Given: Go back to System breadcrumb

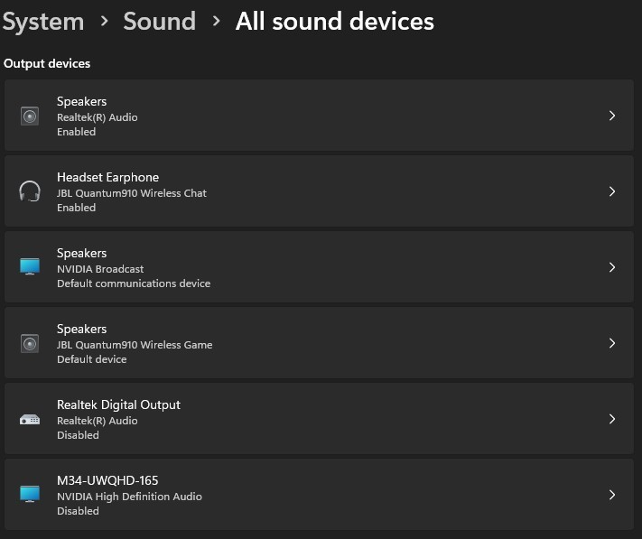Looking at the screenshot, I should click(x=43, y=22).
